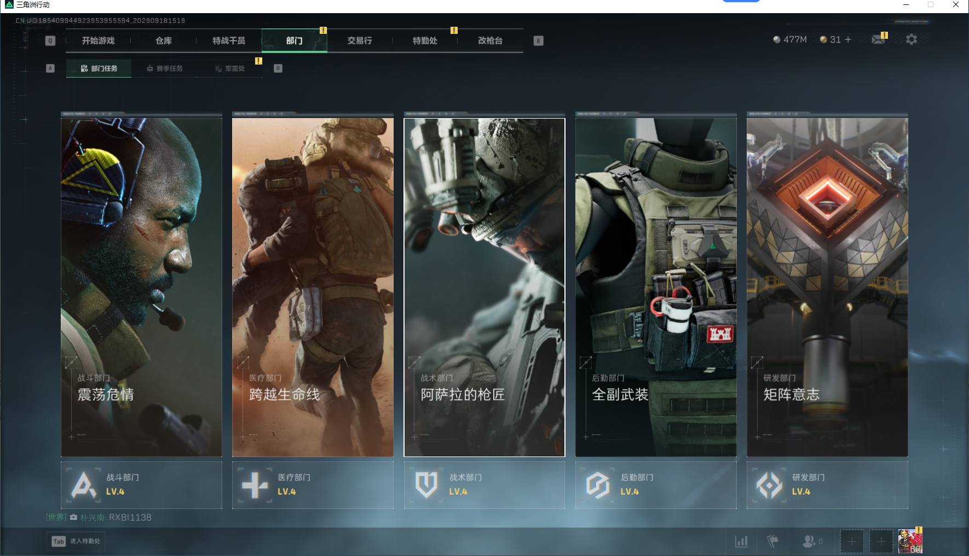Click the 朴兴南 player name in chat

coord(93,517)
